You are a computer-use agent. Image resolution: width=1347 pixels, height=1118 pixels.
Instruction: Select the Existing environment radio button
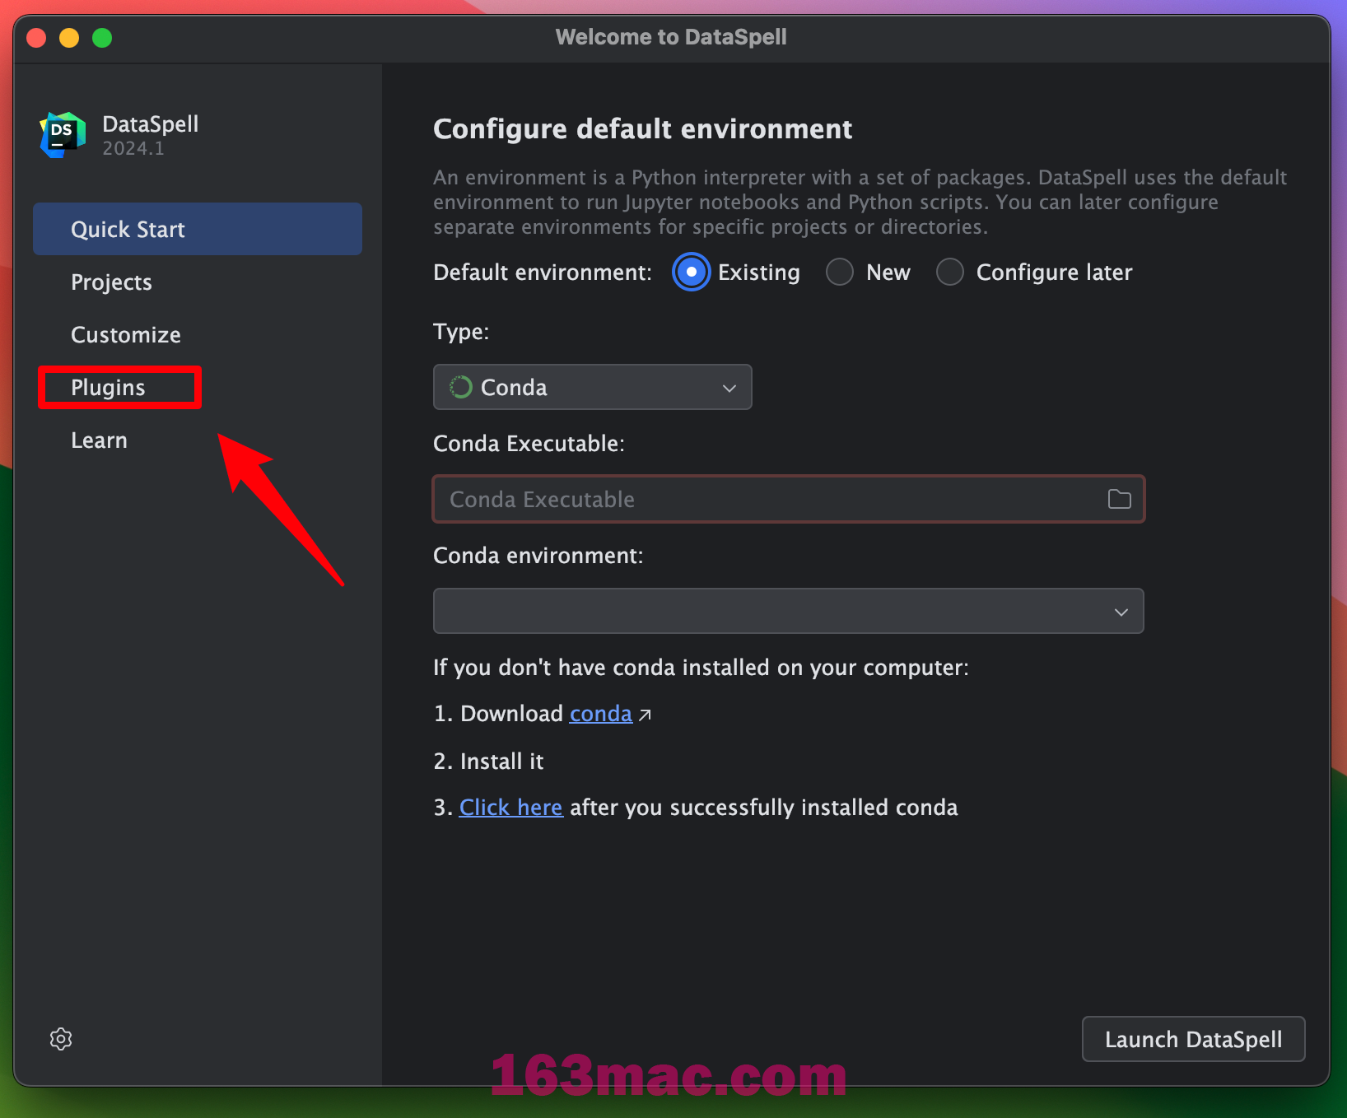(691, 272)
